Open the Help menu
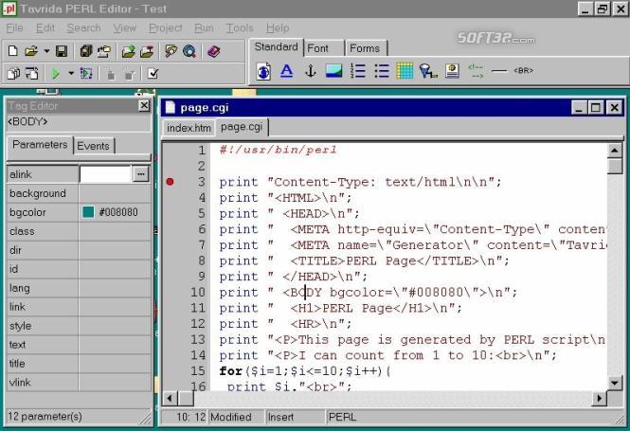 (278, 28)
